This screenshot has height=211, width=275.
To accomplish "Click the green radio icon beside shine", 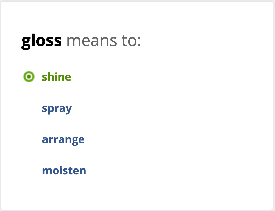I will coord(29,77).
